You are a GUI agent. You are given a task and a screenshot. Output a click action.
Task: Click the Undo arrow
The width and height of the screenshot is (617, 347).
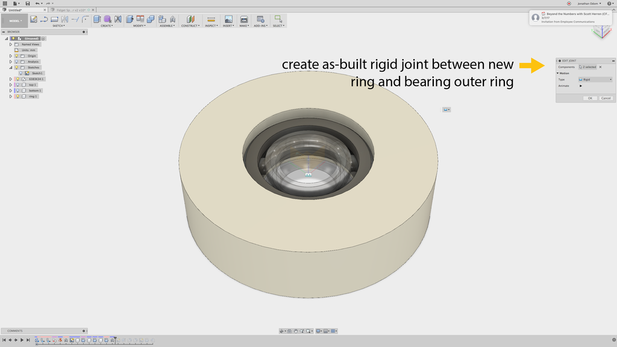click(37, 3)
